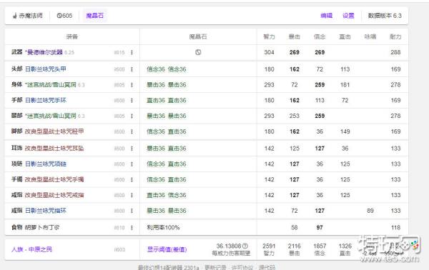
Task: Select the 迷宫挑战/雪山冥洞 item in the 腿部 row
Action: click(x=50, y=116)
